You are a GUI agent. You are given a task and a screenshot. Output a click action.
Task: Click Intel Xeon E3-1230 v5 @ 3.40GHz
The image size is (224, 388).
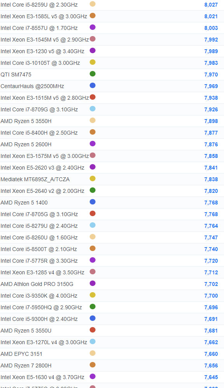[42, 51]
